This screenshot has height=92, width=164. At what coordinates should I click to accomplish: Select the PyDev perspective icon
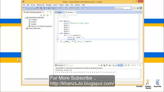tap(141, 8)
